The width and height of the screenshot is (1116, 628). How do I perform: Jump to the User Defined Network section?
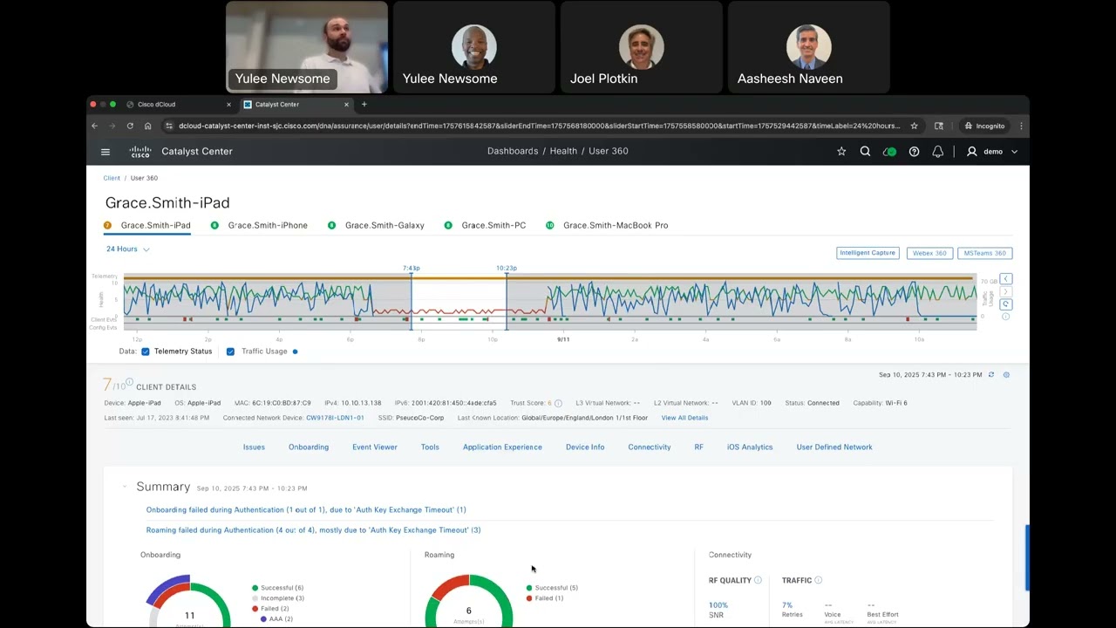pyautogui.click(x=834, y=447)
